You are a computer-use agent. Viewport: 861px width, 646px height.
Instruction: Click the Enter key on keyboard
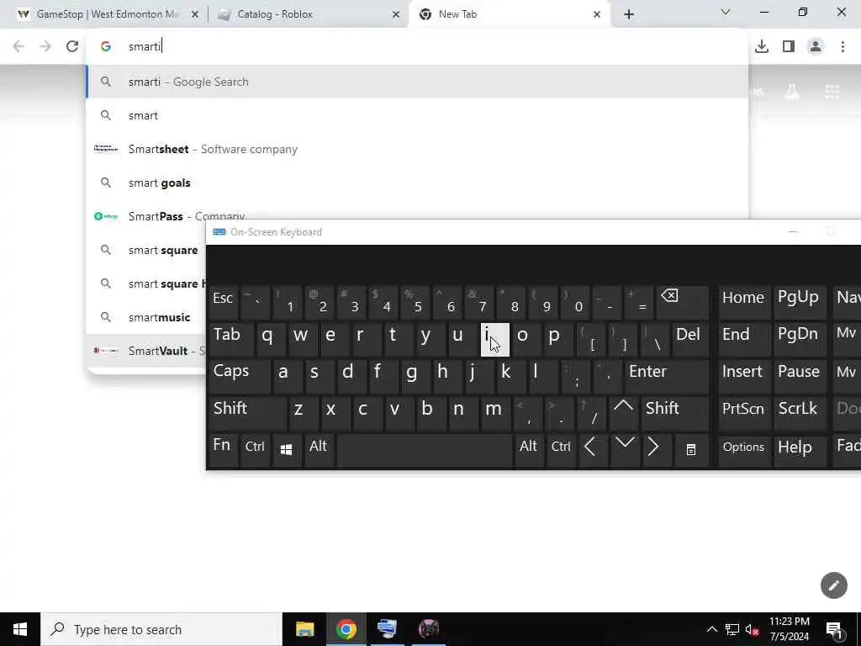tap(666, 376)
